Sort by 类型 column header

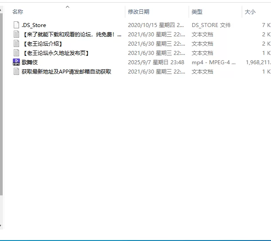(197, 12)
